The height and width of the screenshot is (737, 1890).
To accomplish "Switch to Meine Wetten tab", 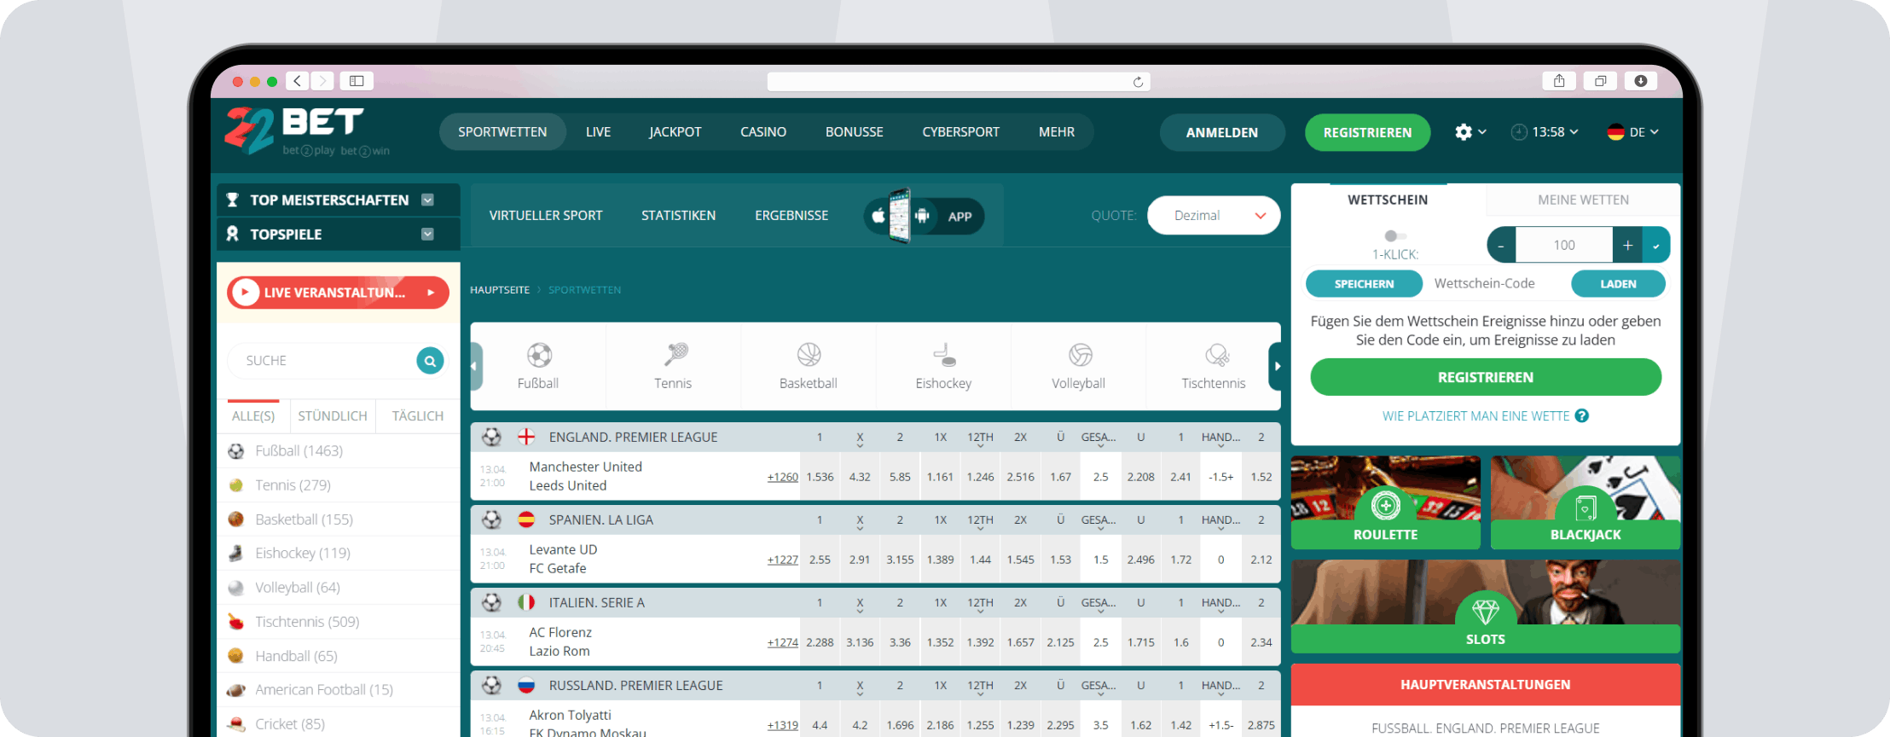I will [1583, 200].
